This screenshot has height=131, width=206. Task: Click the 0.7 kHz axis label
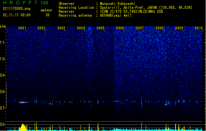(x=3, y=108)
